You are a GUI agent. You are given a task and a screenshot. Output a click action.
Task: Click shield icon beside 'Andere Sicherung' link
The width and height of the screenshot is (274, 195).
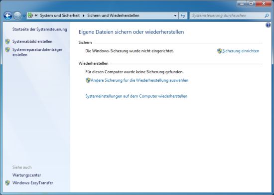click(88, 80)
